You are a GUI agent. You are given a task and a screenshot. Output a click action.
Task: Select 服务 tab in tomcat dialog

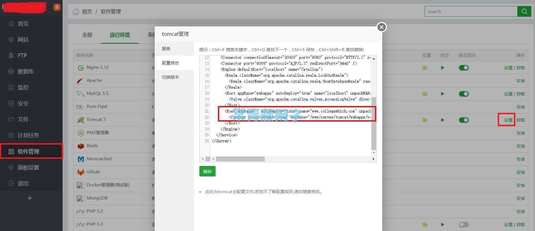(174, 49)
